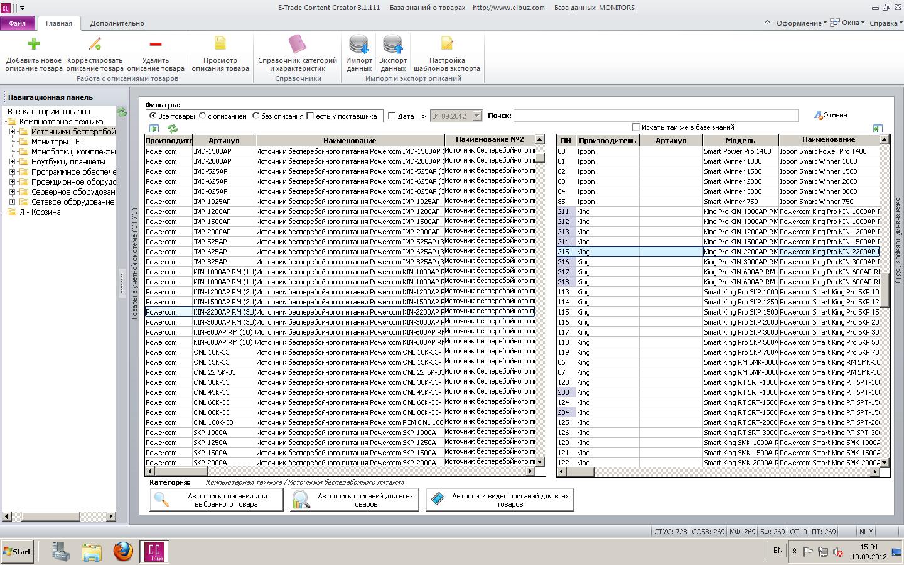This screenshot has height=565, width=904.
Task: Expand the Программное обеспечение tree node
Action: tap(12, 172)
